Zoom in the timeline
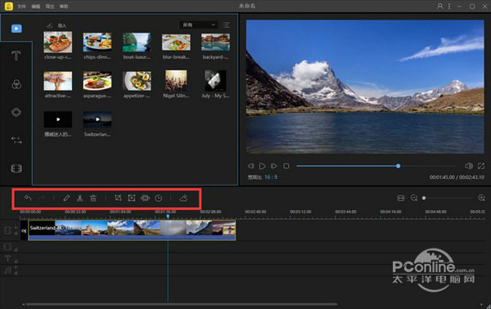 tap(482, 198)
